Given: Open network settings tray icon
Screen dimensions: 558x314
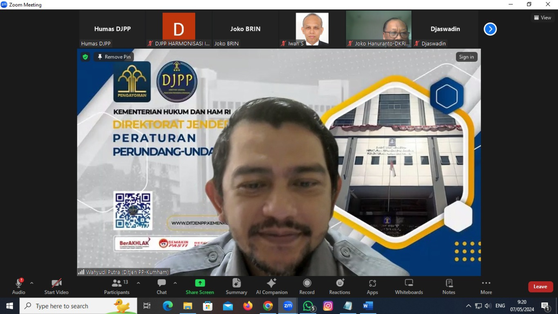Looking at the screenshot, I should pyautogui.click(x=478, y=306).
